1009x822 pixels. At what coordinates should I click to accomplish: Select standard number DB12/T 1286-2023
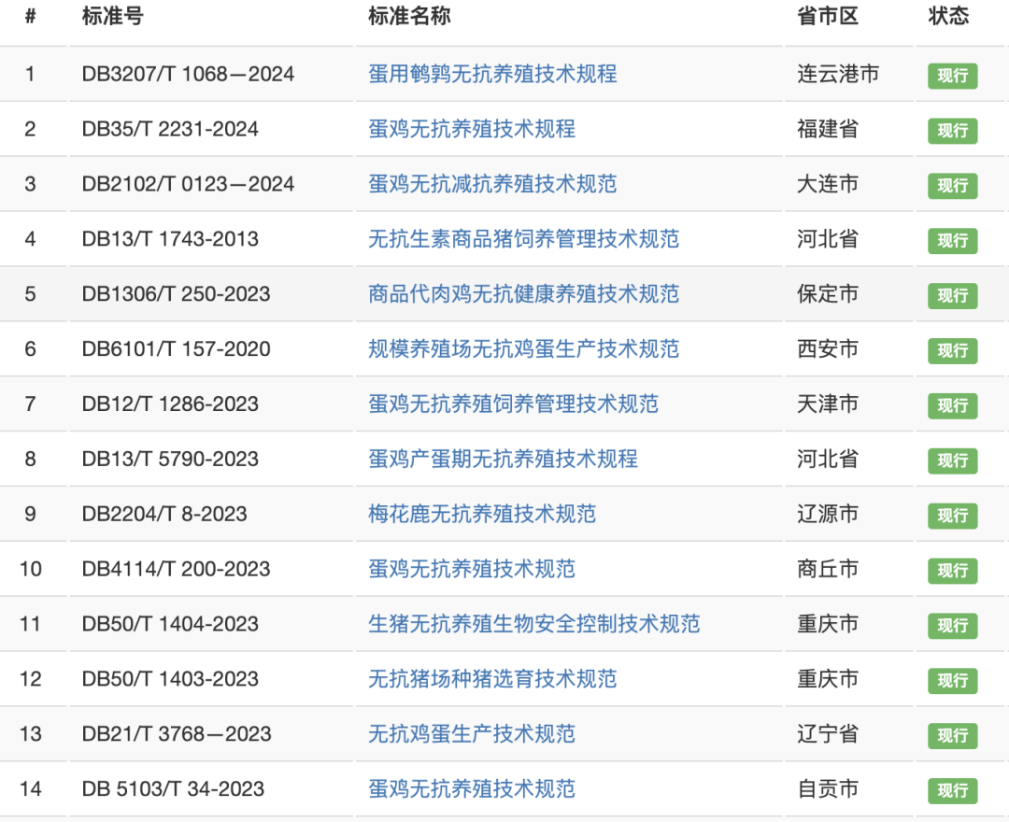click(170, 404)
